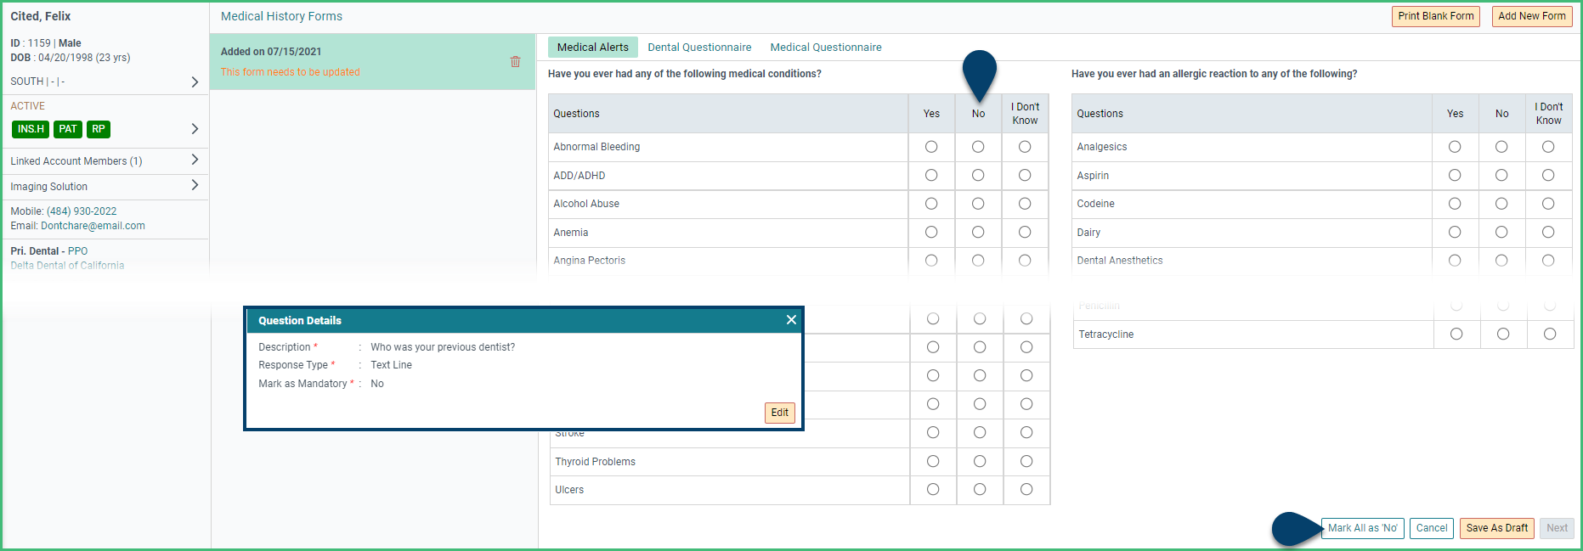1583x551 pixels.
Task: Click the Imaging Solution label
Action: 48,187
